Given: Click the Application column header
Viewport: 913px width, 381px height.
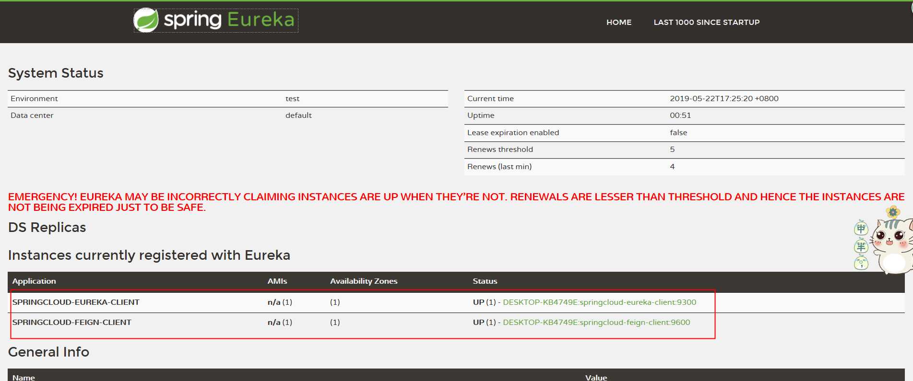Looking at the screenshot, I should pyautogui.click(x=34, y=281).
